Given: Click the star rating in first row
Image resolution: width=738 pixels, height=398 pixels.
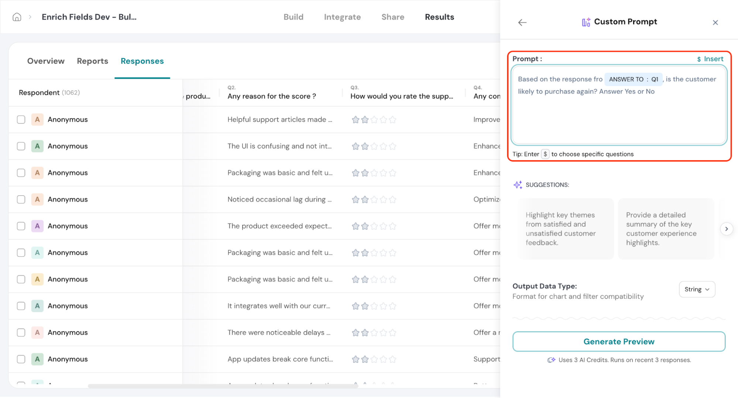Looking at the screenshot, I should (x=374, y=120).
